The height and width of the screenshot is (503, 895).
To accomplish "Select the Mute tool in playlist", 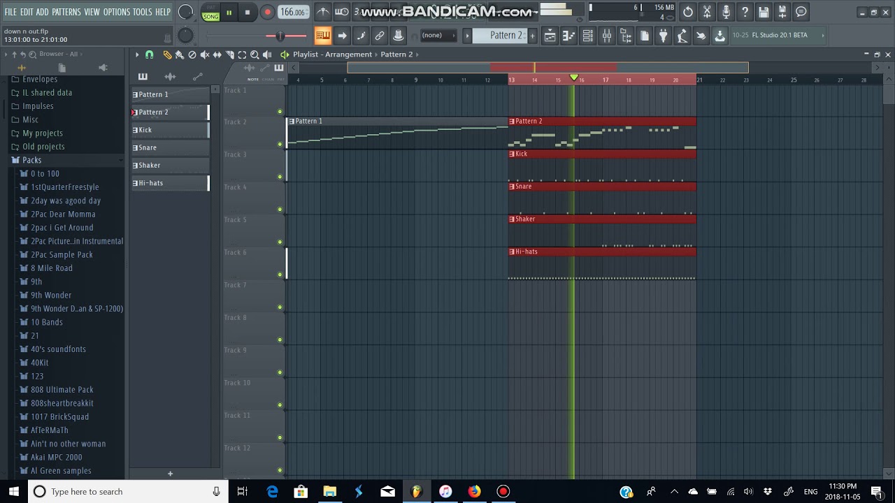I will [x=205, y=54].
